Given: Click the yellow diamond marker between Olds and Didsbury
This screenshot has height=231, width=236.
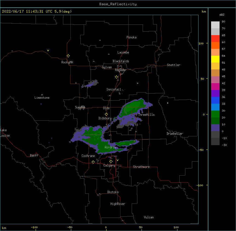Looking at the screenshot, I should [x=106, y=114].
